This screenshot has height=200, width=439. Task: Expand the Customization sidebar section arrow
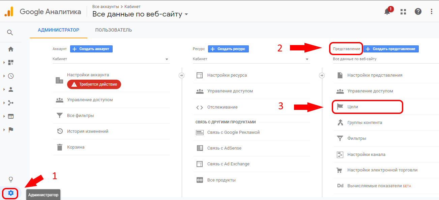pyautogui.click(x=4, y=63)
